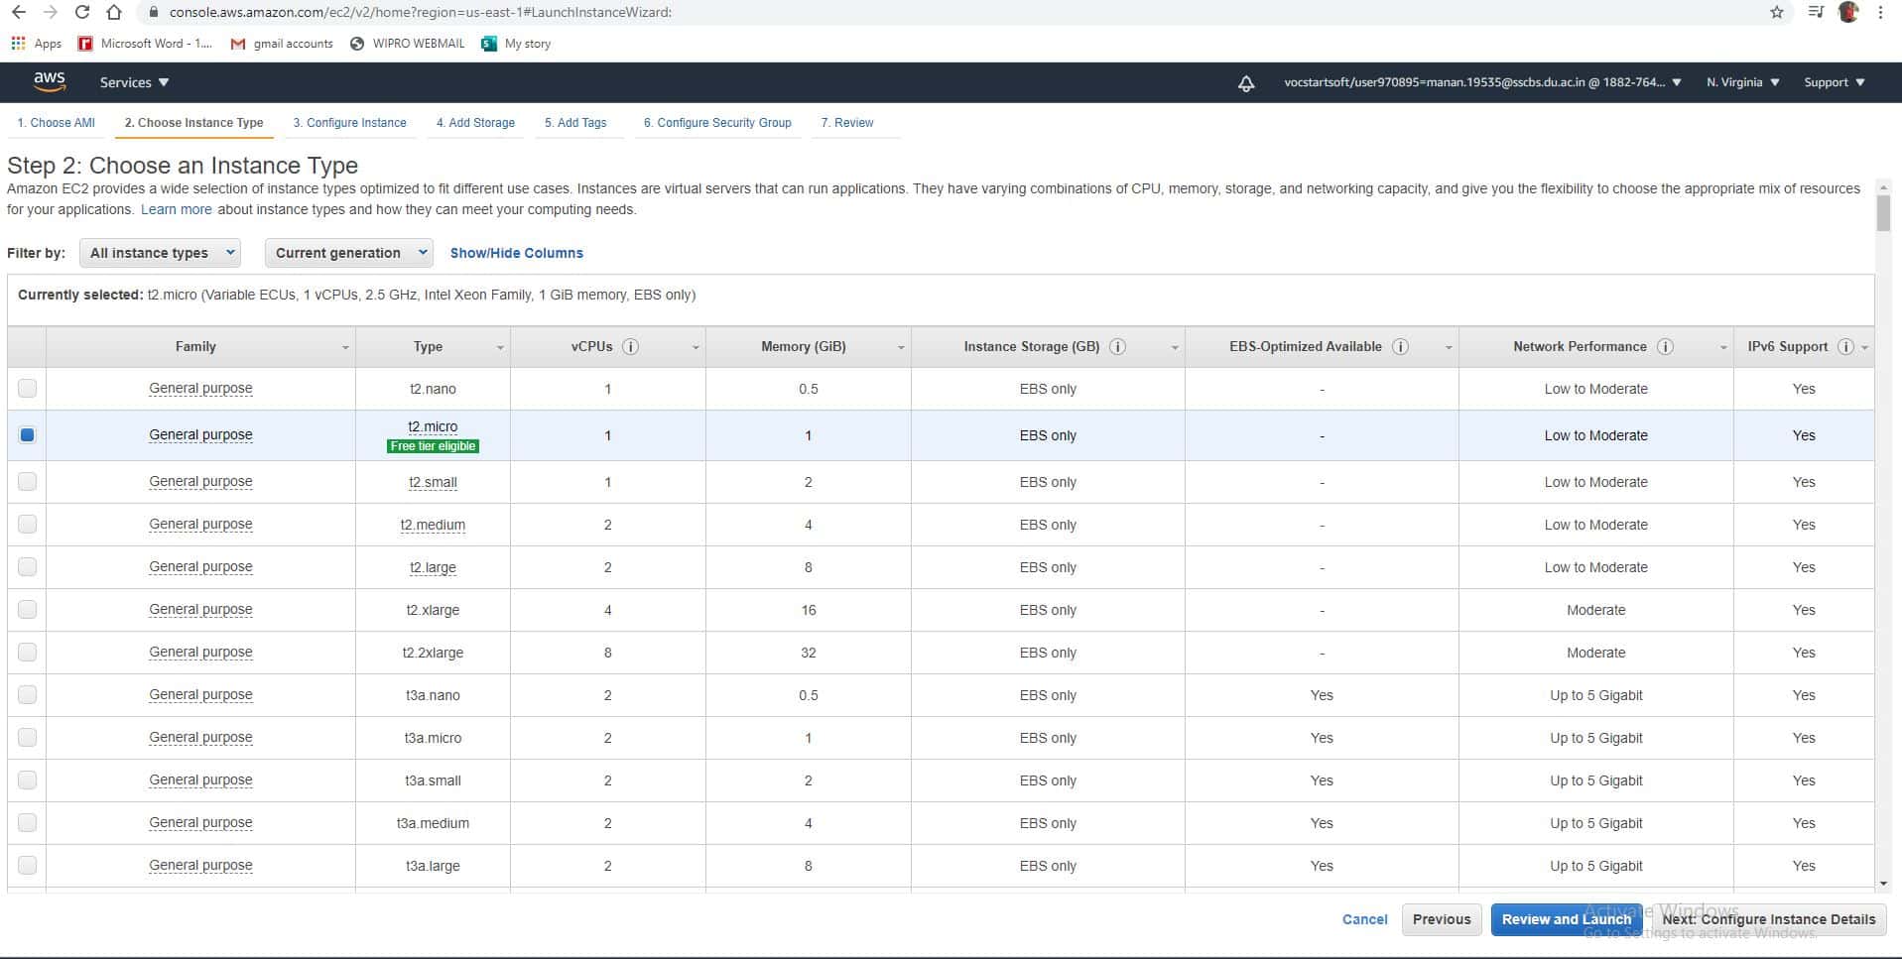This screenshot has width=1902, height=959.
Task: Go to the 3. Configure Instance step
Action: pyautogui.click(x=349, y=123)
